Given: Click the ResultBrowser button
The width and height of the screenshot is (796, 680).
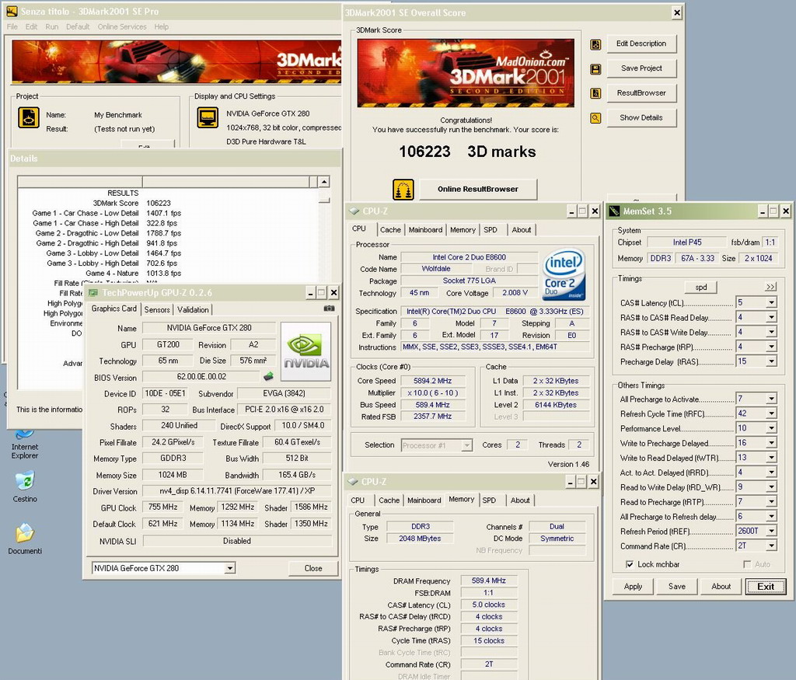Looking at the screenshot, I should click(641, 92).
